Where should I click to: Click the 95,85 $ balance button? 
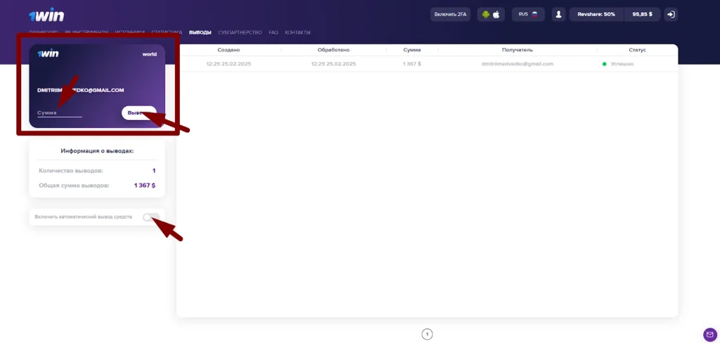642,15
